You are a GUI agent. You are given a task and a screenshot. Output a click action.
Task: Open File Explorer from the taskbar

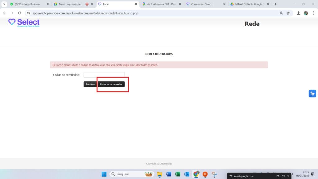160,174
